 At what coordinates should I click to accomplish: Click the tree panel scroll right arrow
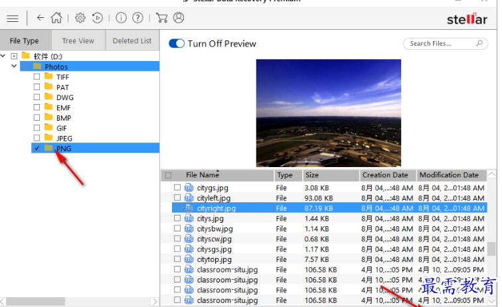(x=155, y=301)
